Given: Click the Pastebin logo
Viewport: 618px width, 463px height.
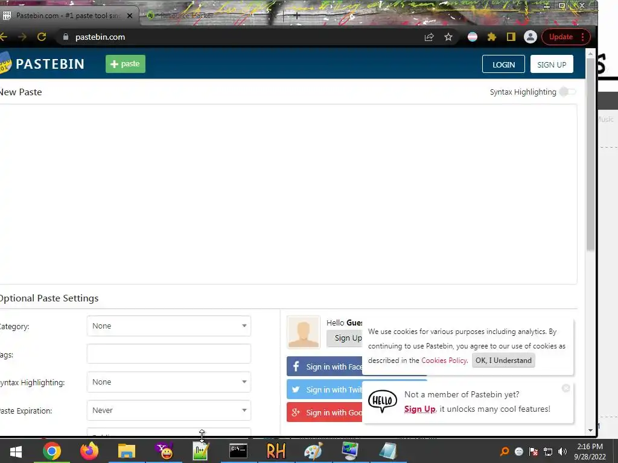Looking at the screenshot, I should 42,64.
